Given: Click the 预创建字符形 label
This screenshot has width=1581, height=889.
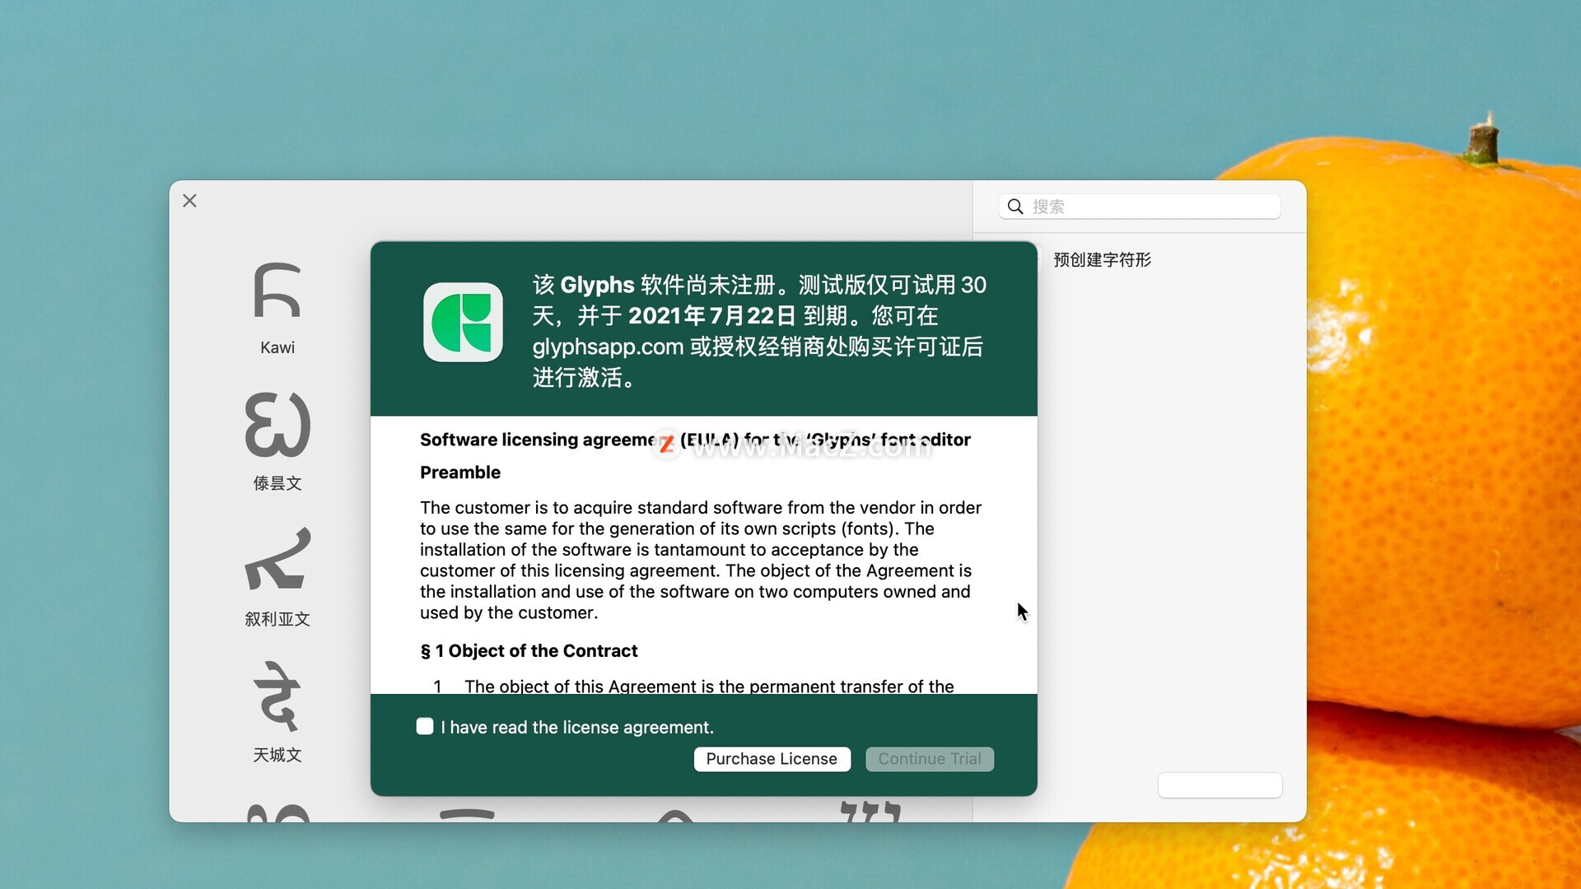Looking at the screenshot, I should [x=1103, y=260].
